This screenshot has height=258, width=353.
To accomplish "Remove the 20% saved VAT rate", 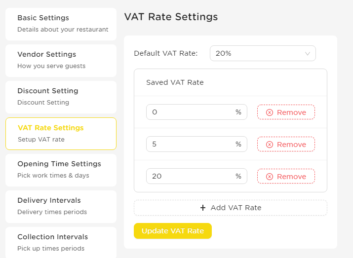I will 286,176.
